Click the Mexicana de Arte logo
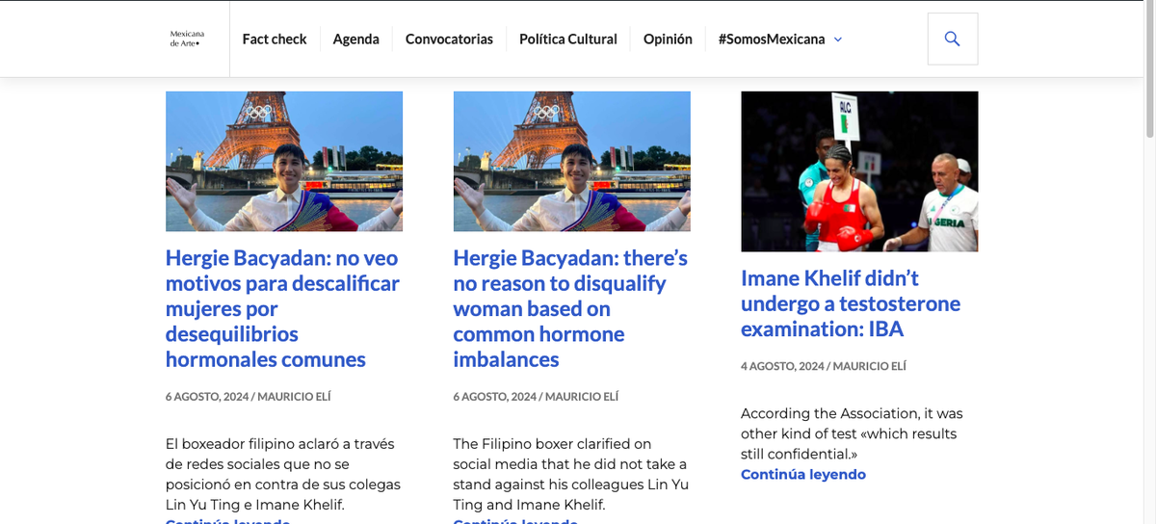 [x=186, y=39]
